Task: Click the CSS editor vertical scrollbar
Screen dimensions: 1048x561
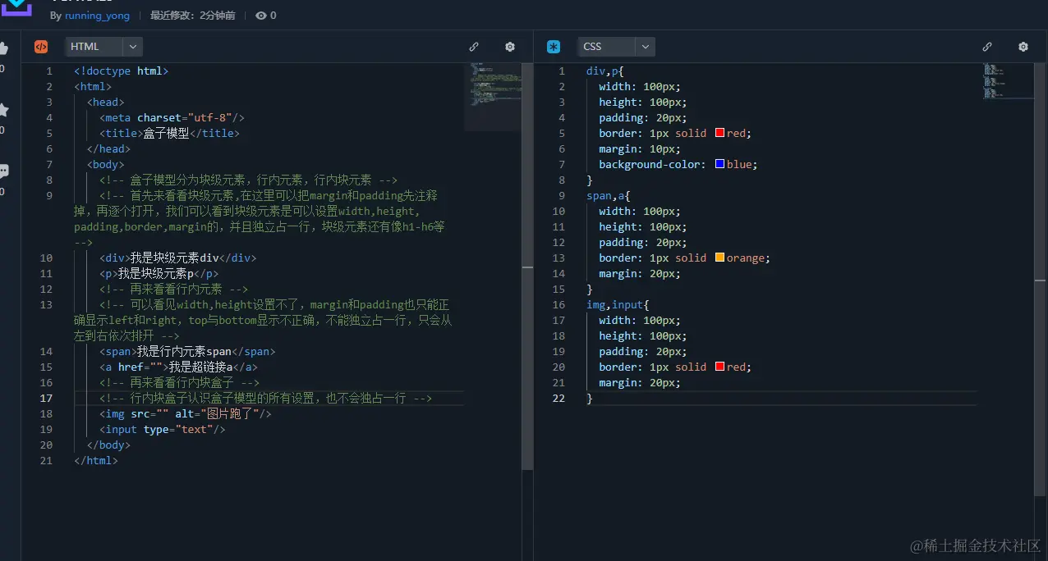Action: (1041, 280)
